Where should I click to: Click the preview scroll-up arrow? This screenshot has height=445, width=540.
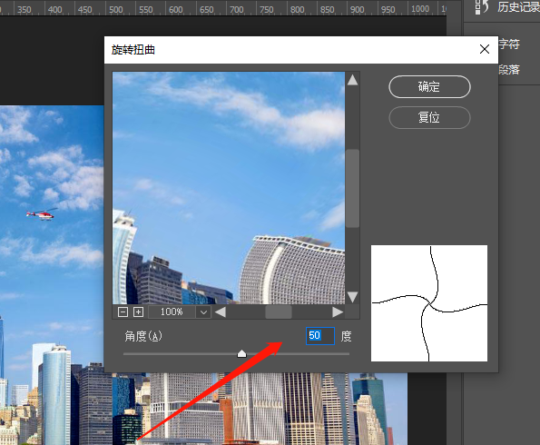[352, 80]
